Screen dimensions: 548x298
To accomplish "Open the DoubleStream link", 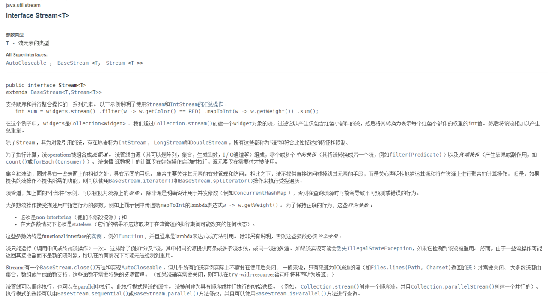I will pyautogui.click(x=208, y=143).
